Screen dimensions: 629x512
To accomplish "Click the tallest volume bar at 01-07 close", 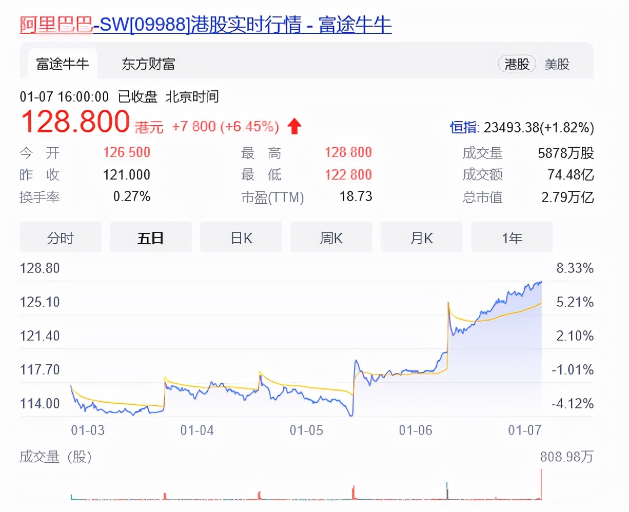I will point(541,485).
